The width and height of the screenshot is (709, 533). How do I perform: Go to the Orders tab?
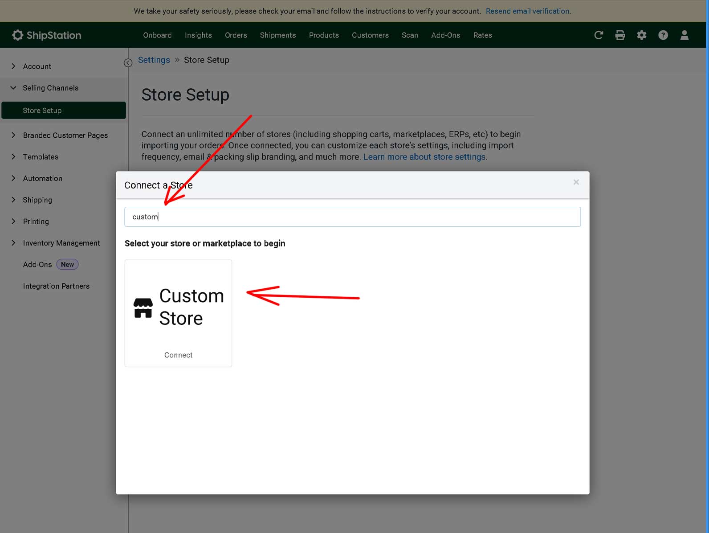click(236, 35)
